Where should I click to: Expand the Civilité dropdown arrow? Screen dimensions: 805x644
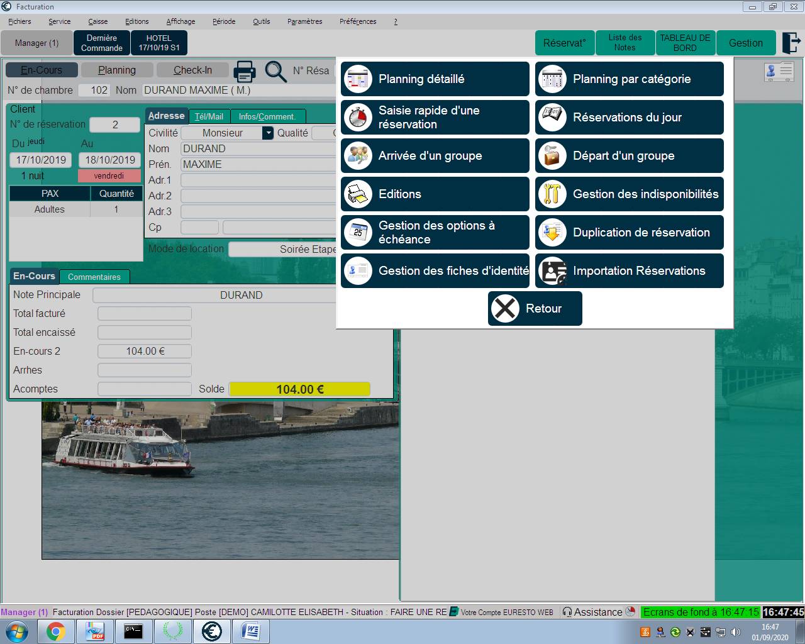click(x=268, y=133)
